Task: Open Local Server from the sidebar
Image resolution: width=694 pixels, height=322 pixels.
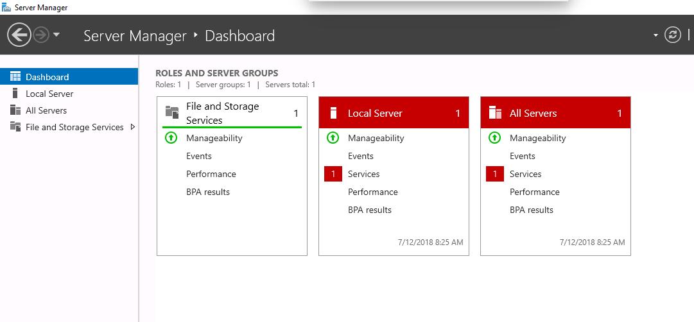Action: coord(49,94)
